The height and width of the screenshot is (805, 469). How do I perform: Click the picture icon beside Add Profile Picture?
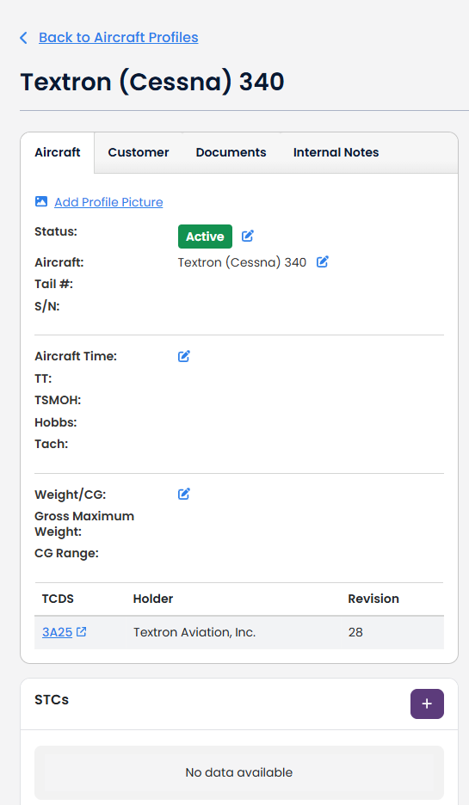(x=41, y=202)
